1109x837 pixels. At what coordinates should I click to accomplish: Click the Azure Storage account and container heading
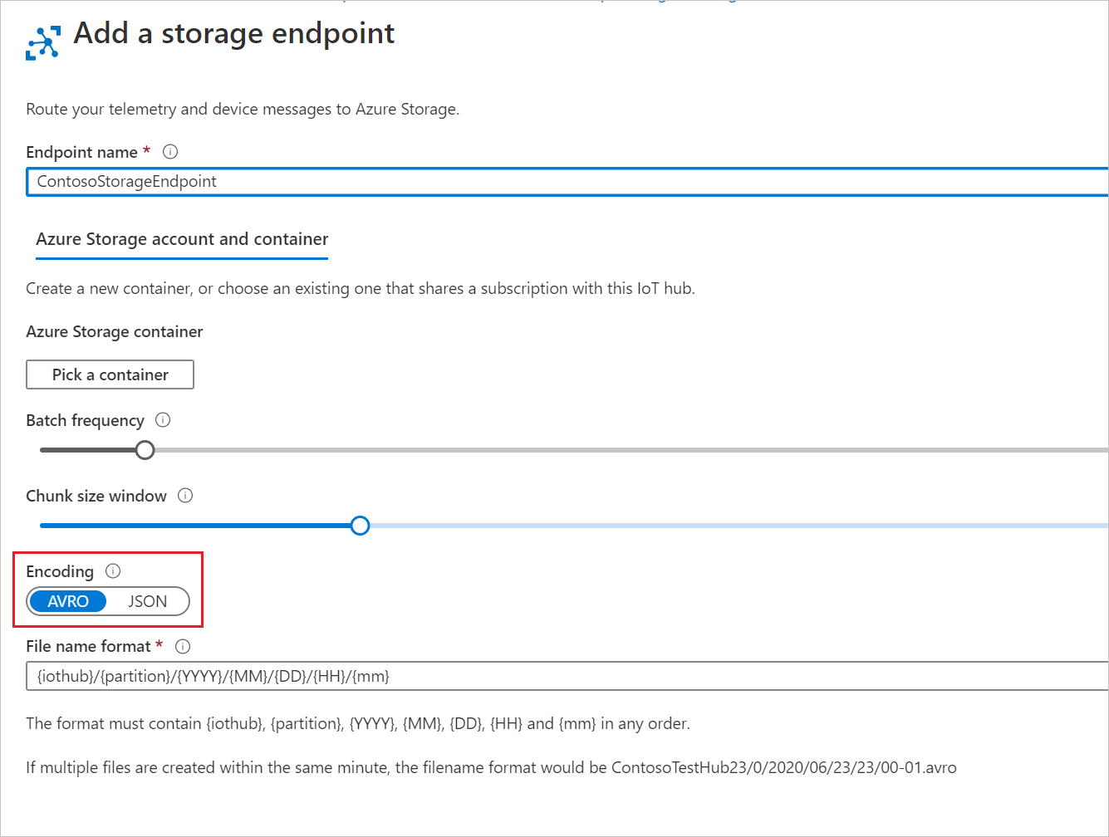click(181, 239)
